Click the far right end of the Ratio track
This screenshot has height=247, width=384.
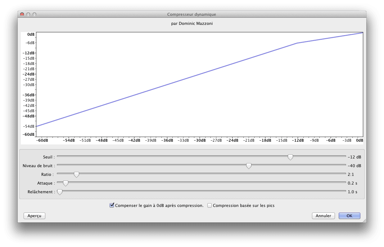pyautogui.click(x=345, y=174)
